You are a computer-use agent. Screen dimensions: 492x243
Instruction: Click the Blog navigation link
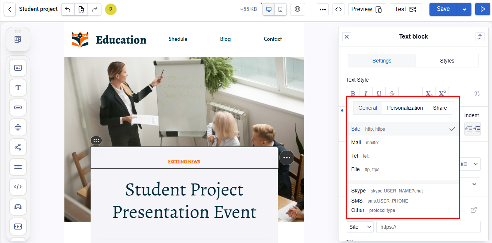click(x=225, y=39)
